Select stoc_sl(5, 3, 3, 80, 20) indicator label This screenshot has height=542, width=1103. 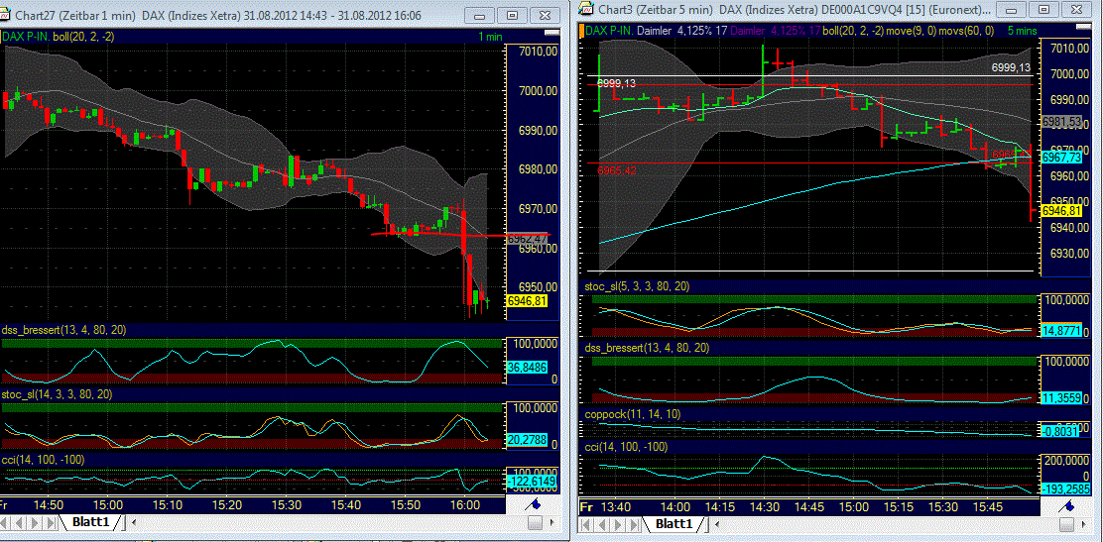638,286
